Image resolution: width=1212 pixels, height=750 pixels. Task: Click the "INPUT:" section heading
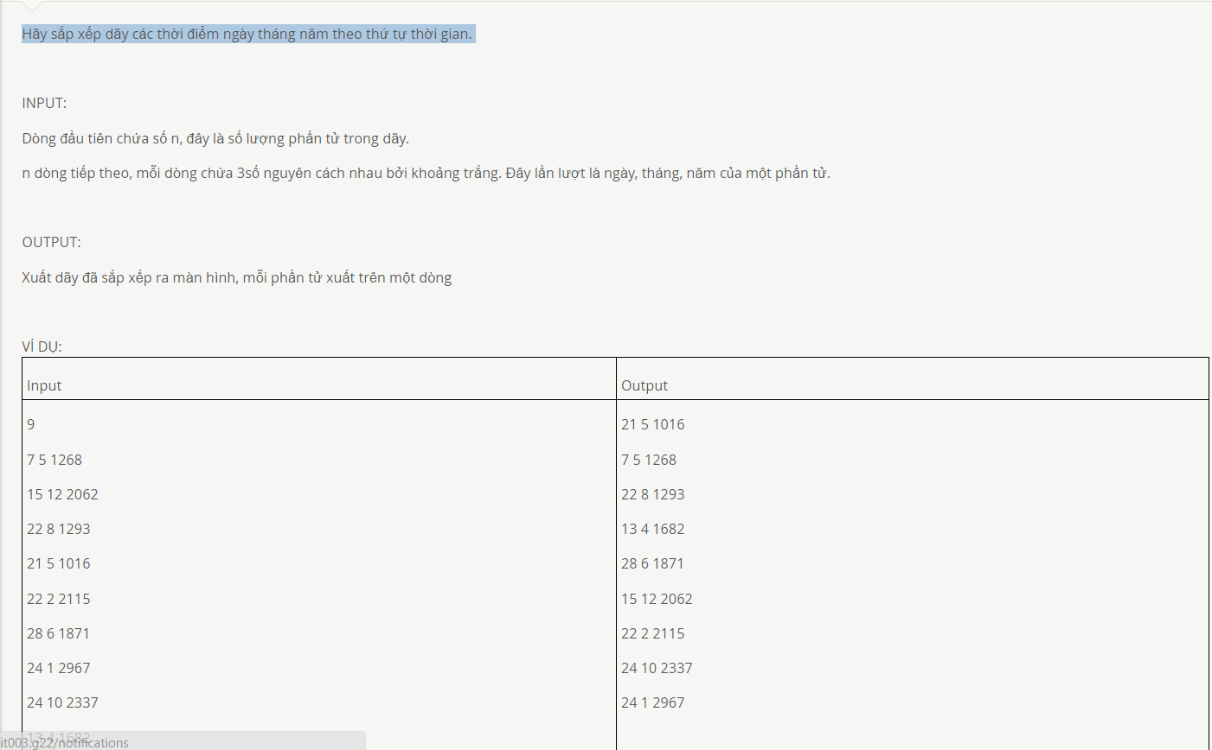[x=44, y=103]
